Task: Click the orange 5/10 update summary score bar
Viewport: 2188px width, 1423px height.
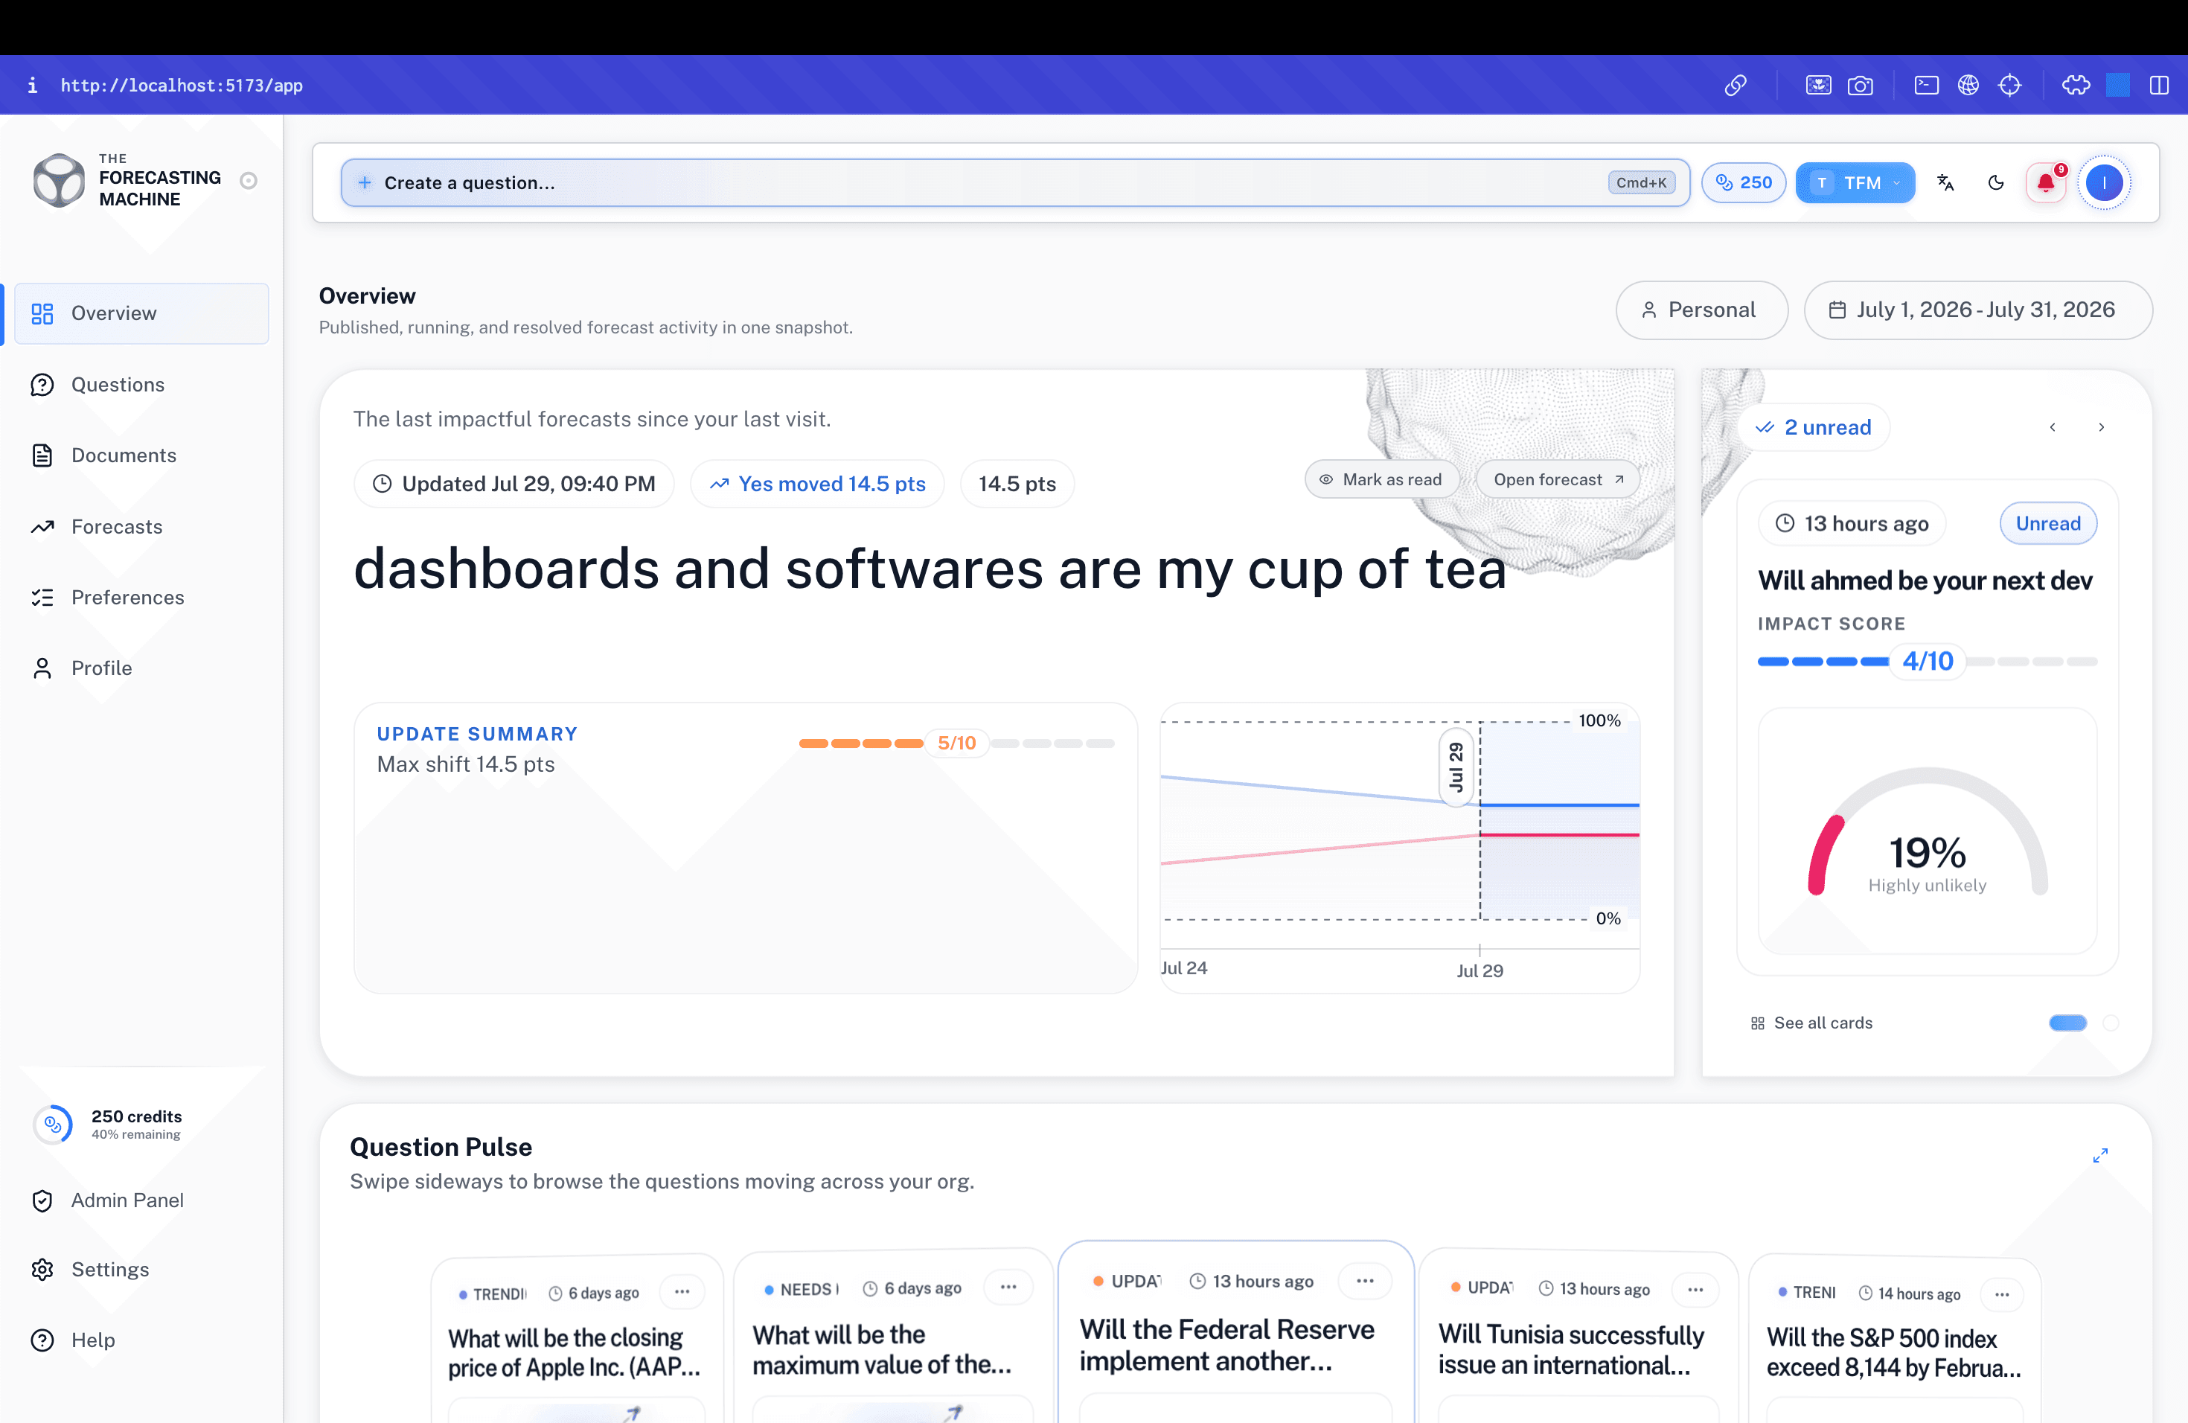Action: 956,743
